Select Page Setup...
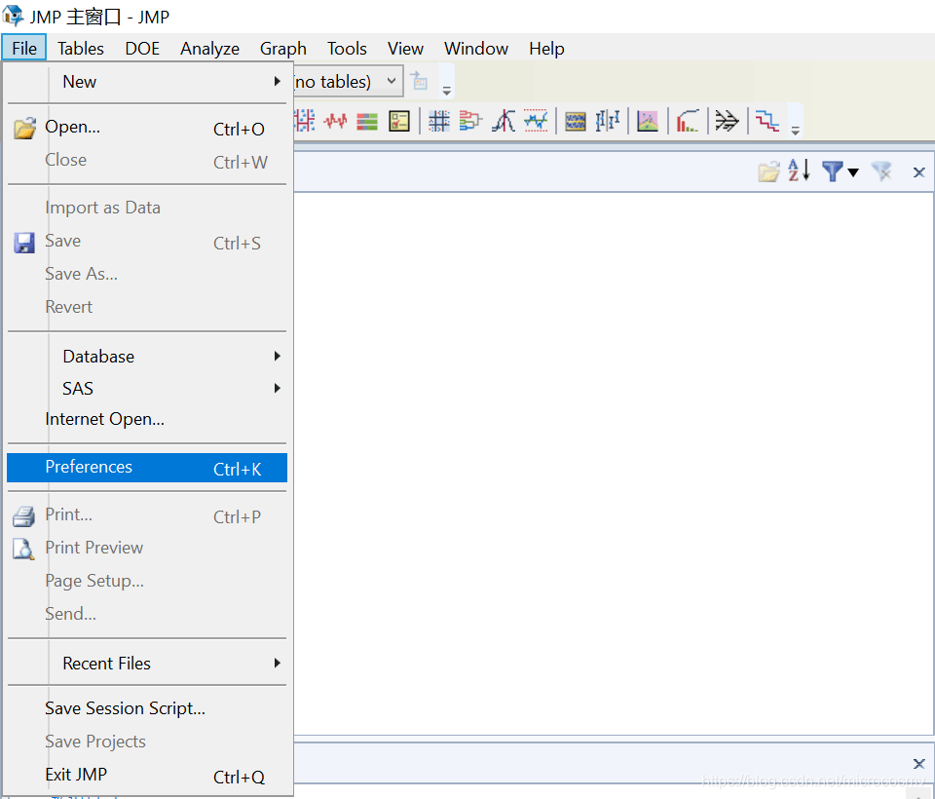 (147, 581)
